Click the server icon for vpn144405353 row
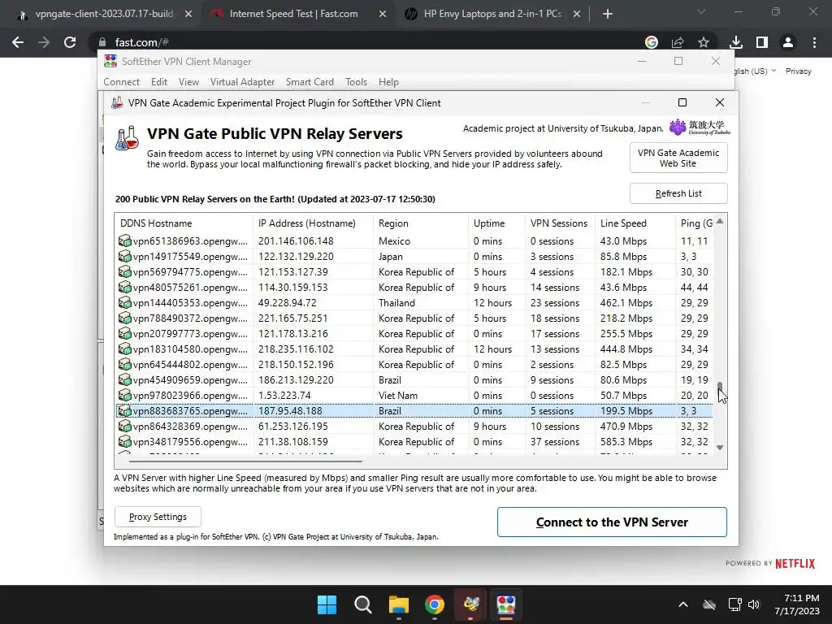 (124, 303)
